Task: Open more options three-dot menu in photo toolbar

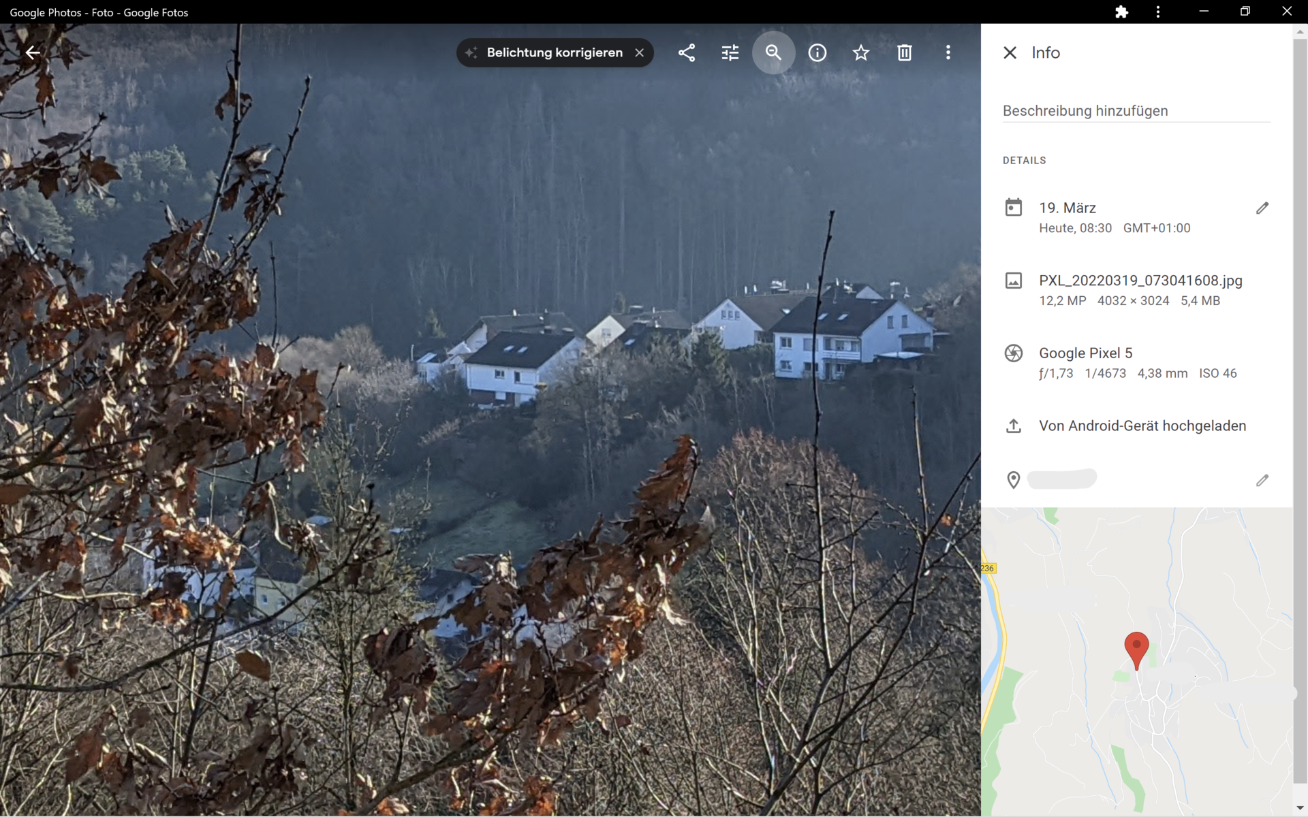Action: [x=948, y=52]
